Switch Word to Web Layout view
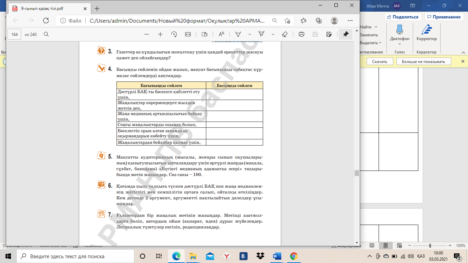The image size is (468, 263). click(399, 246)
